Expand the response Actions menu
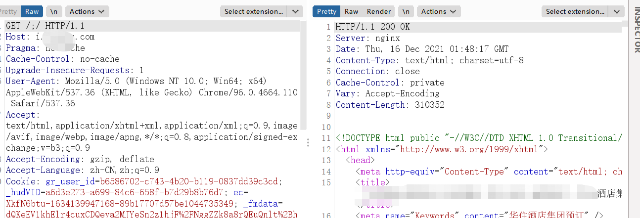Image resolution: width=640 pixels, height=218 pixels. click(439, 11)
